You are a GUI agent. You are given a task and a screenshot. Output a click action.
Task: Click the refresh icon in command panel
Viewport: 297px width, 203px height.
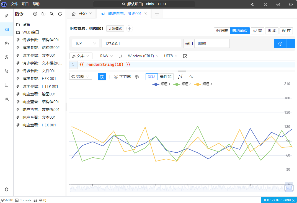click(60, 14)
